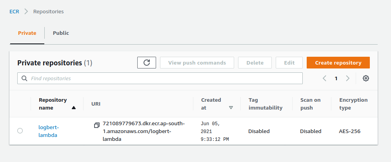
Task: Copy the logbert-lambda repository URI
Action: (97, 125)
